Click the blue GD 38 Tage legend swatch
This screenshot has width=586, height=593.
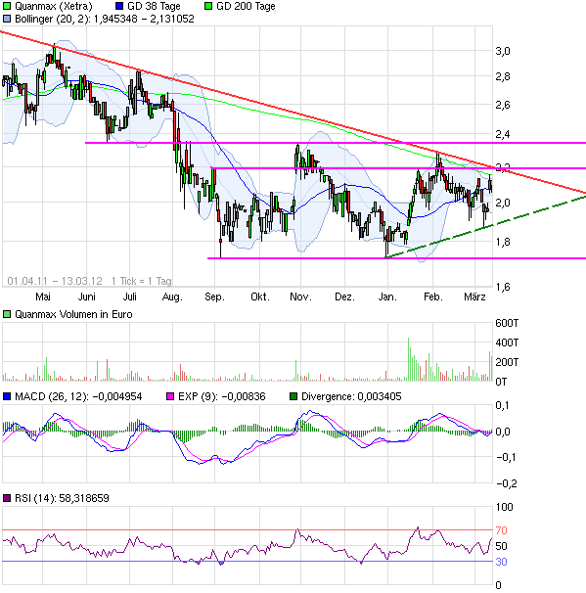(x=119, y=6)
